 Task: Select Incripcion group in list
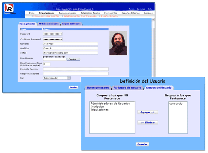pyautogui.click(x=97, y=107)
